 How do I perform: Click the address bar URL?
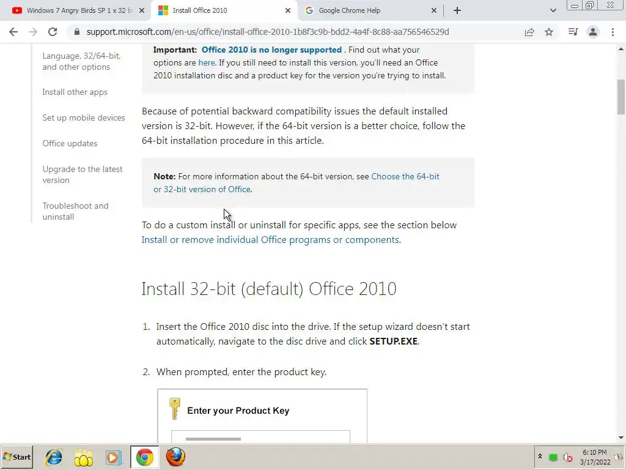click(268, 32)
